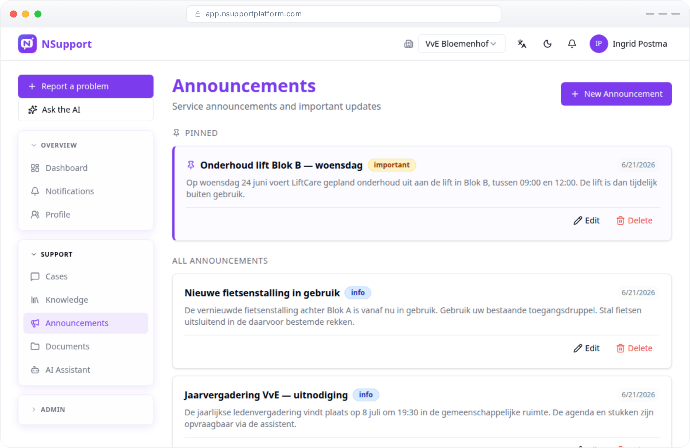Click the Dashboard grid icon
The width and height of the screenshot is (690, 448).
35,168
